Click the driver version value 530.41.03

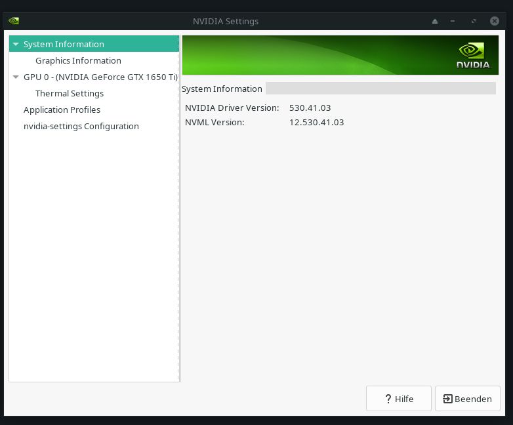click(x=310, y=108)
